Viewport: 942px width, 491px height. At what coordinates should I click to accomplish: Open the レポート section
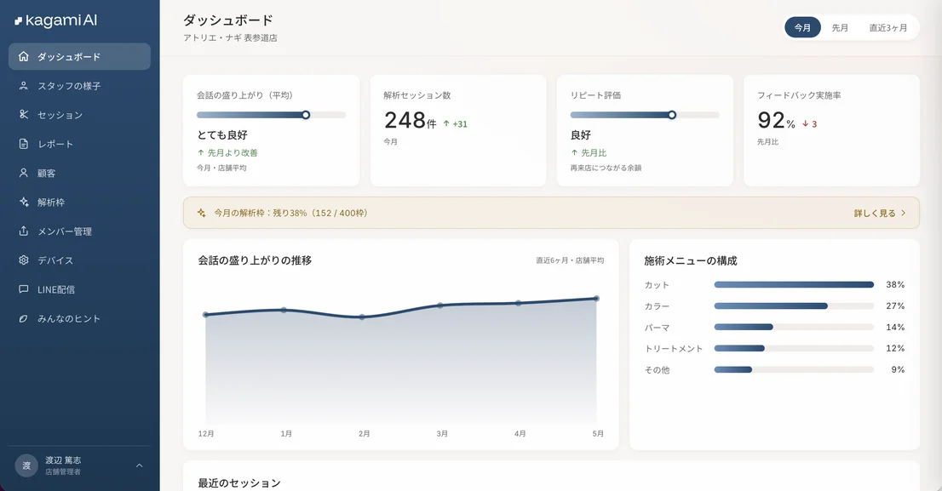(79, 144)
